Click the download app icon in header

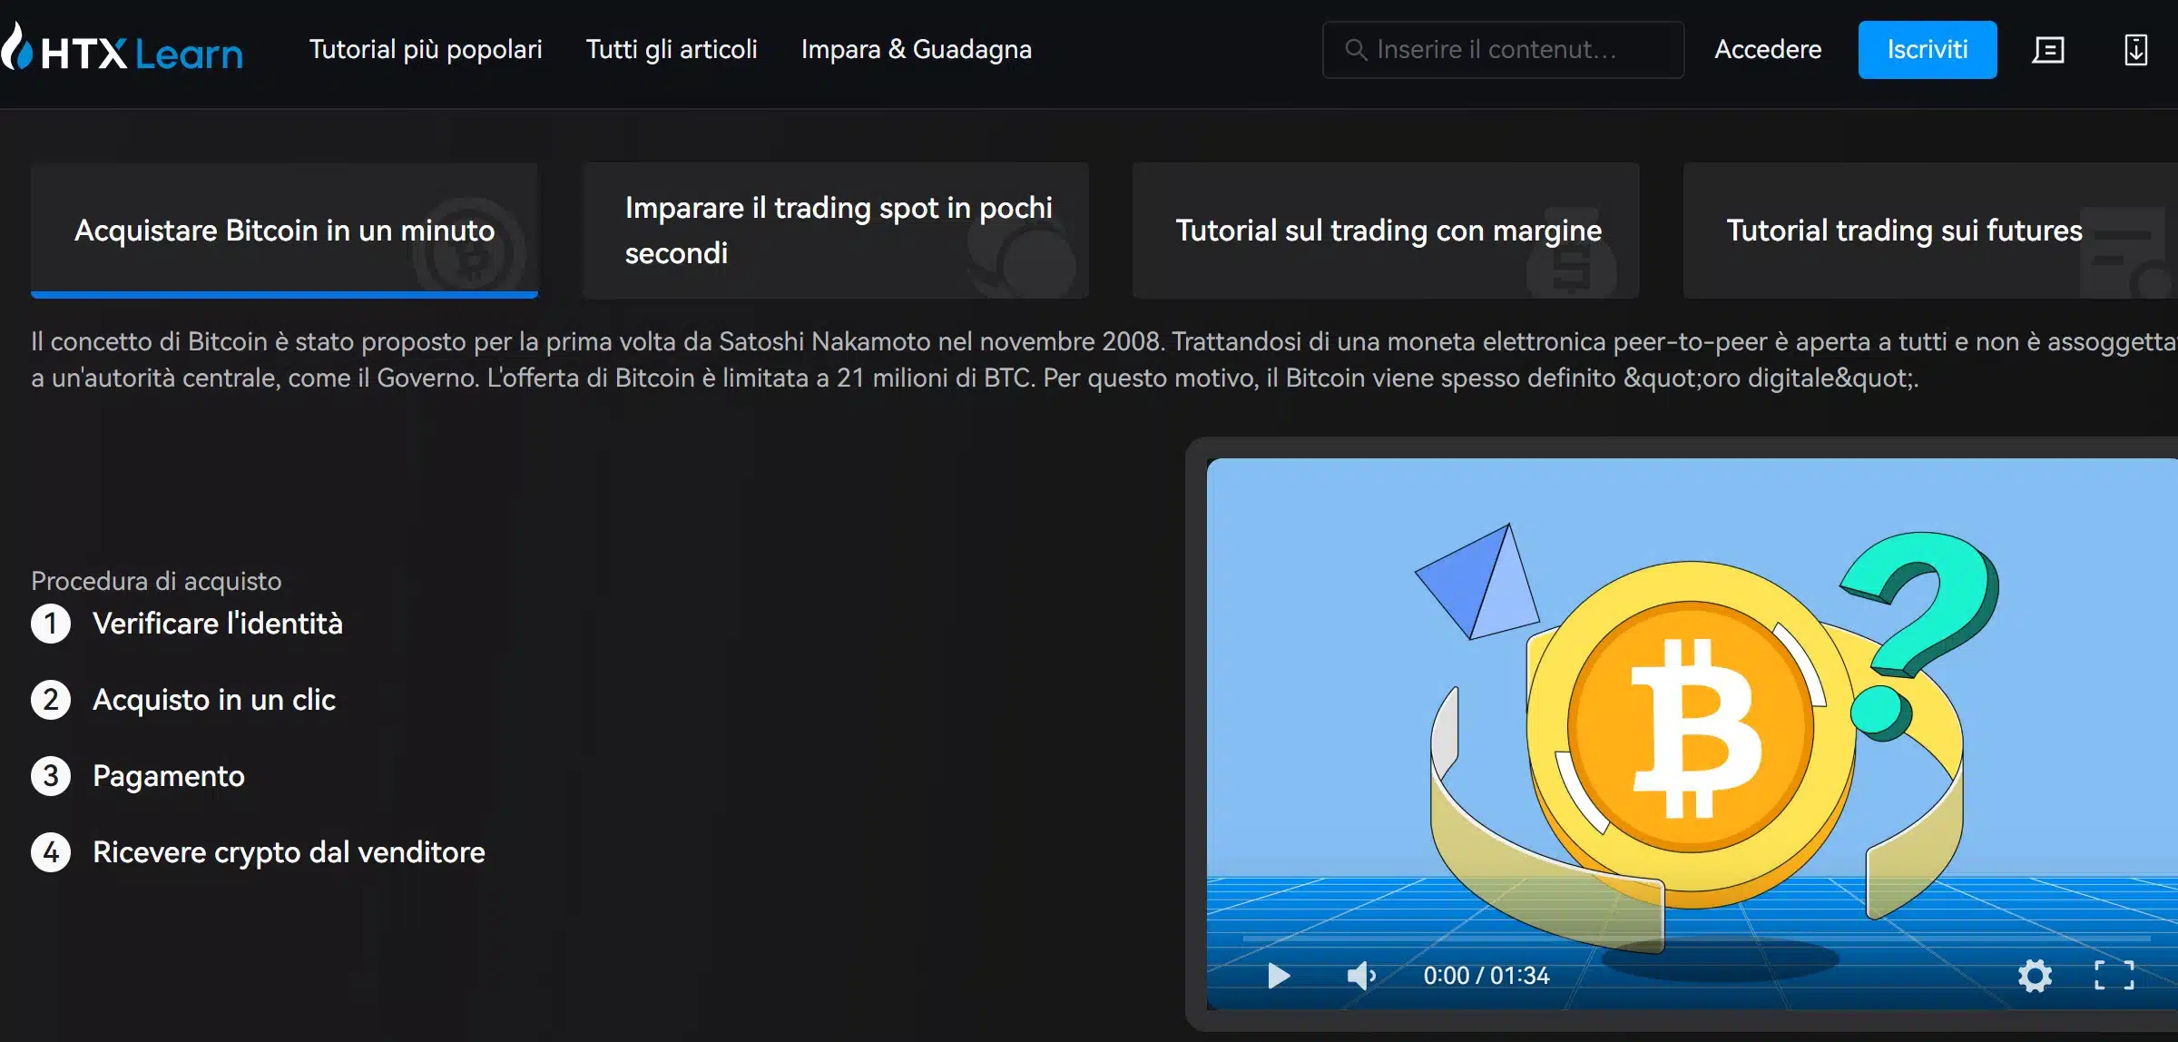(x=2135, y=50)
